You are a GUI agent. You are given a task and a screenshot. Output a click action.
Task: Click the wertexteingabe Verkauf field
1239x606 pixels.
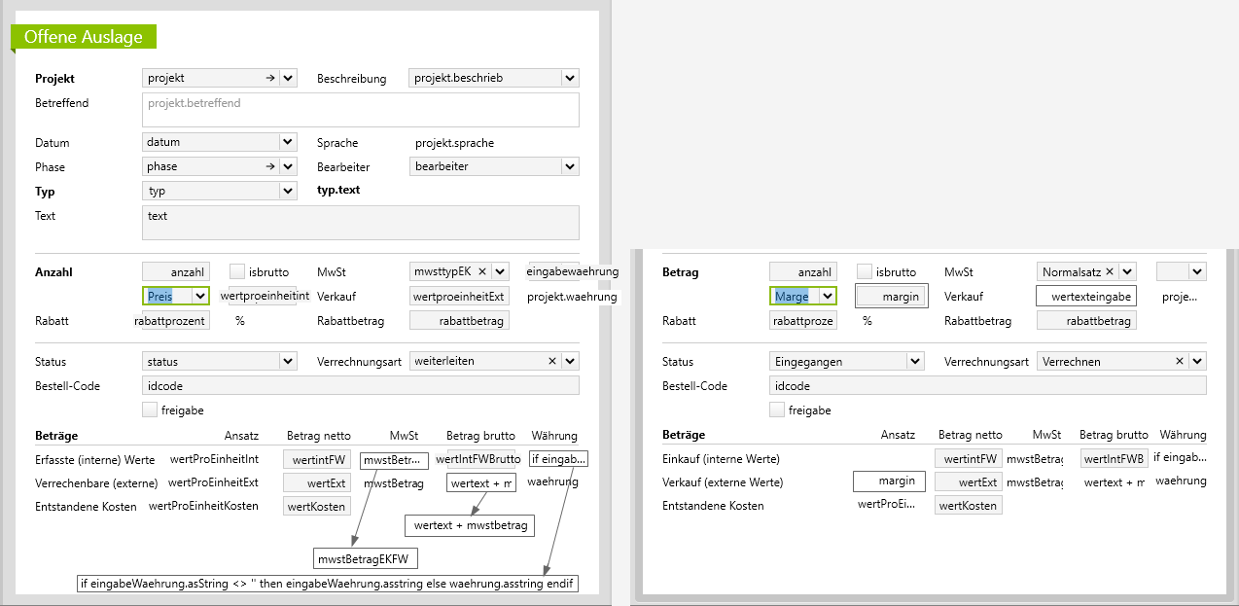pyautogui.click(x=1085, y=296)
